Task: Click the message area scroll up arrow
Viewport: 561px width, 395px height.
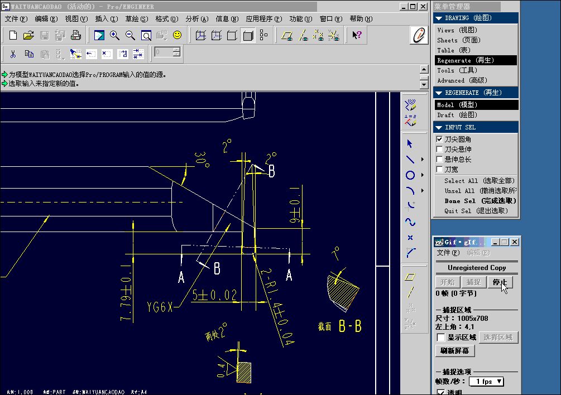Action: [x=424, y=69]
